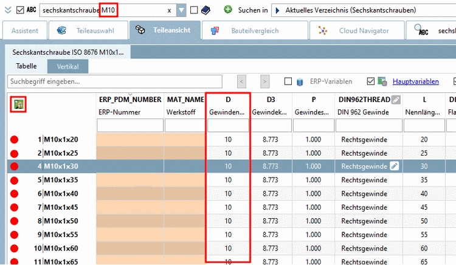Click the red status dot of row M10x1x40
456x265 pixels.
click(14, 194)
